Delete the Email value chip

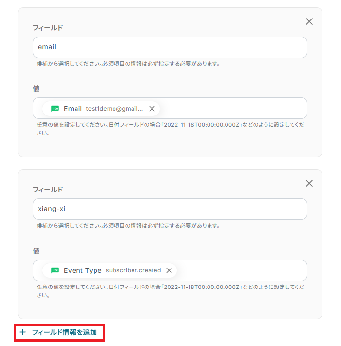[x=152, y=109]
